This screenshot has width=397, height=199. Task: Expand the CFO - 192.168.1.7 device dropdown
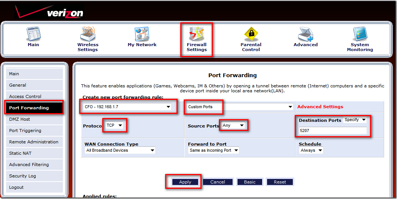tap(127, 107)
